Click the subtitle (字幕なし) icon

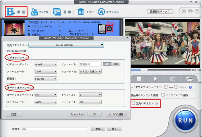tap(29, 34)
